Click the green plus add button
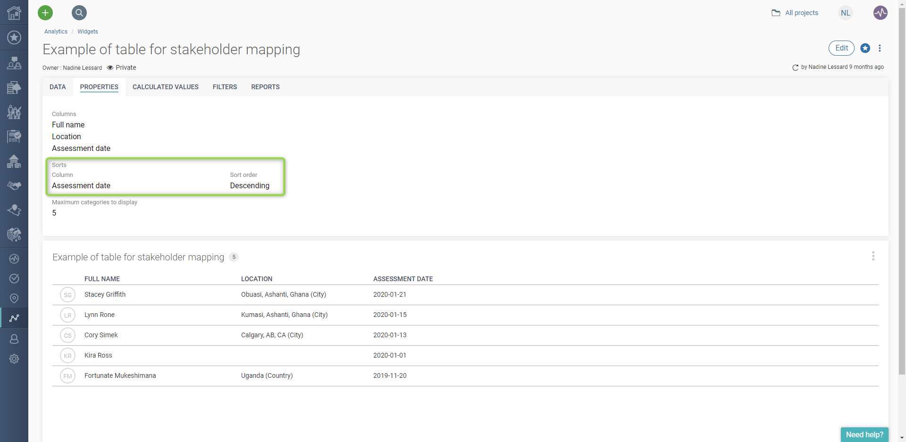The image size is (906, 442). coord(45,13)
